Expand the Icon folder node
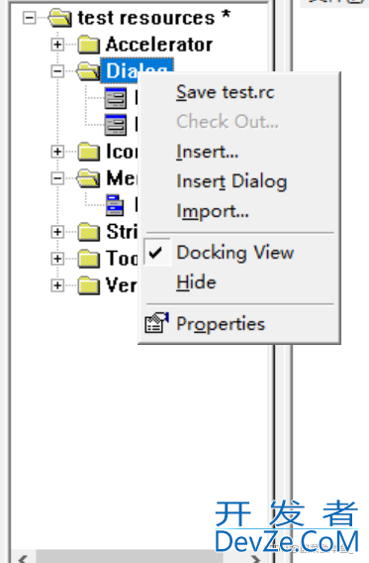Image resolution: width=369 pixels, height=563 pixels. click(57, 152)
